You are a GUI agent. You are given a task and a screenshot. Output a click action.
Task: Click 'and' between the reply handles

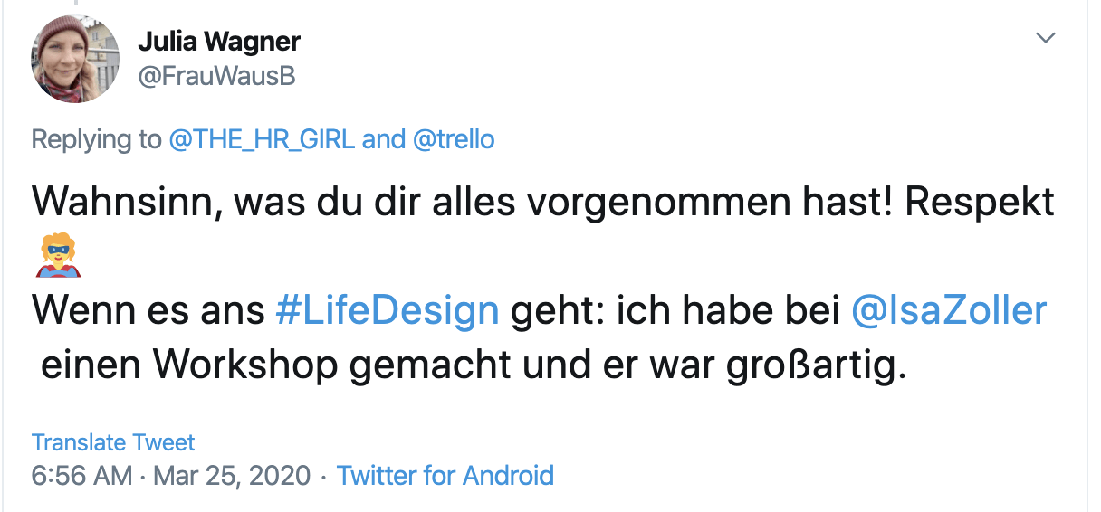tap(384, 139)
